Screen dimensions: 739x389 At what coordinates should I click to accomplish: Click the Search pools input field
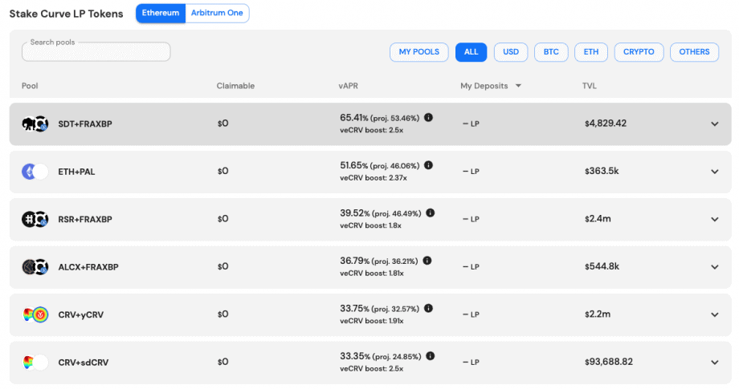click(x=96, y=52)
